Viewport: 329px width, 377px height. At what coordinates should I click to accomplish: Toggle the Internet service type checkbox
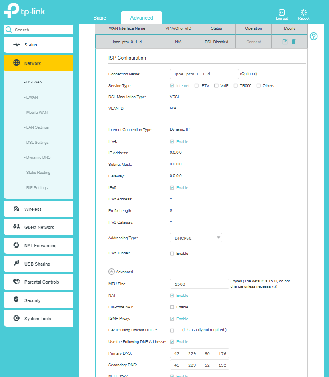click(172, 86)
